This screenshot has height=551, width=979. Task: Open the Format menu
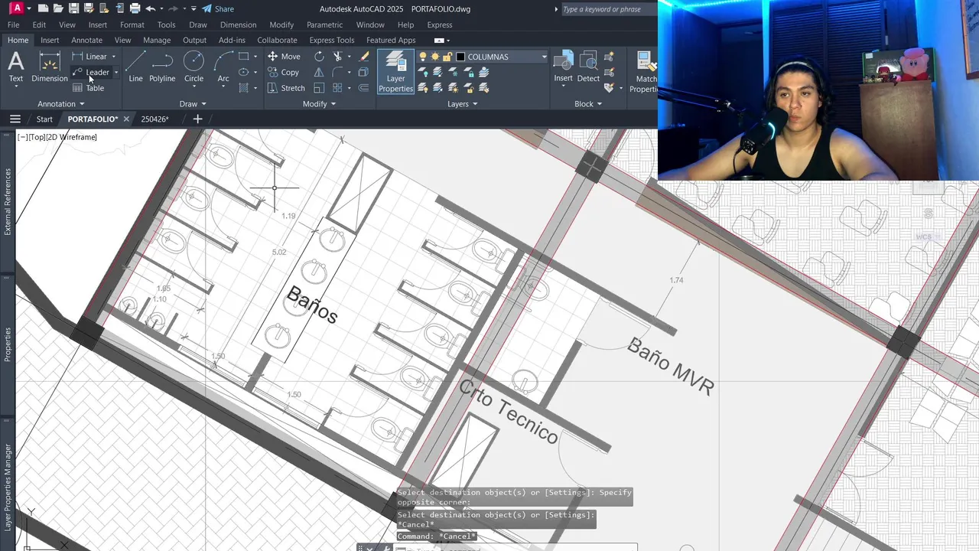pos(132,25)
